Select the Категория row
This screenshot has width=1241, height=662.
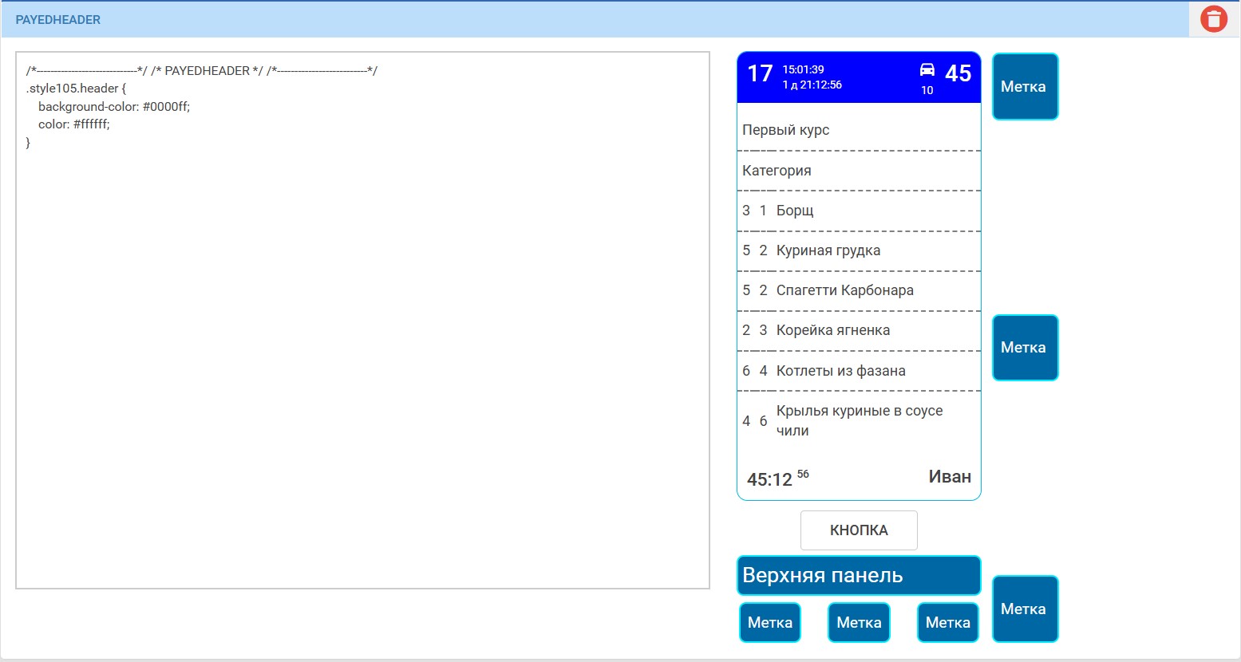858,171
